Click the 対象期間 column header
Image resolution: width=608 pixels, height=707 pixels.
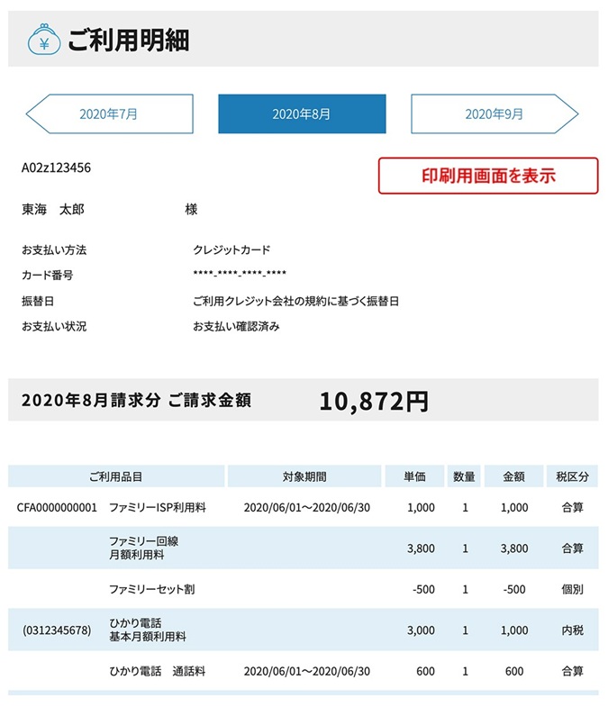pos(304,476)
